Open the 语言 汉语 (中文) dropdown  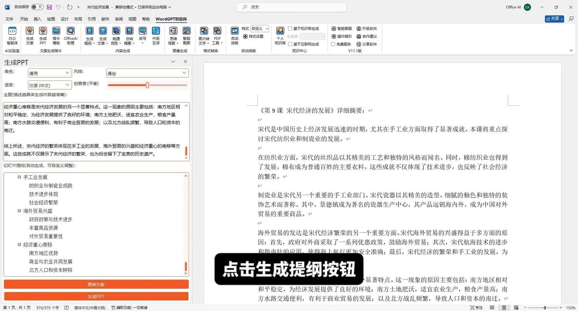50,85
